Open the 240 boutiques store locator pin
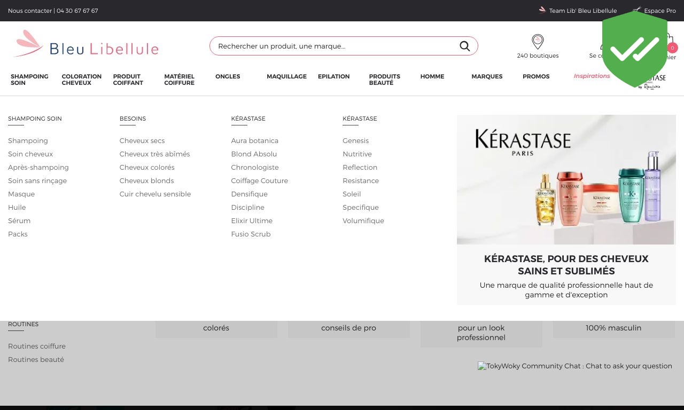Image resolution: width=684 pixels, height=410 pixels. point(538,42)
